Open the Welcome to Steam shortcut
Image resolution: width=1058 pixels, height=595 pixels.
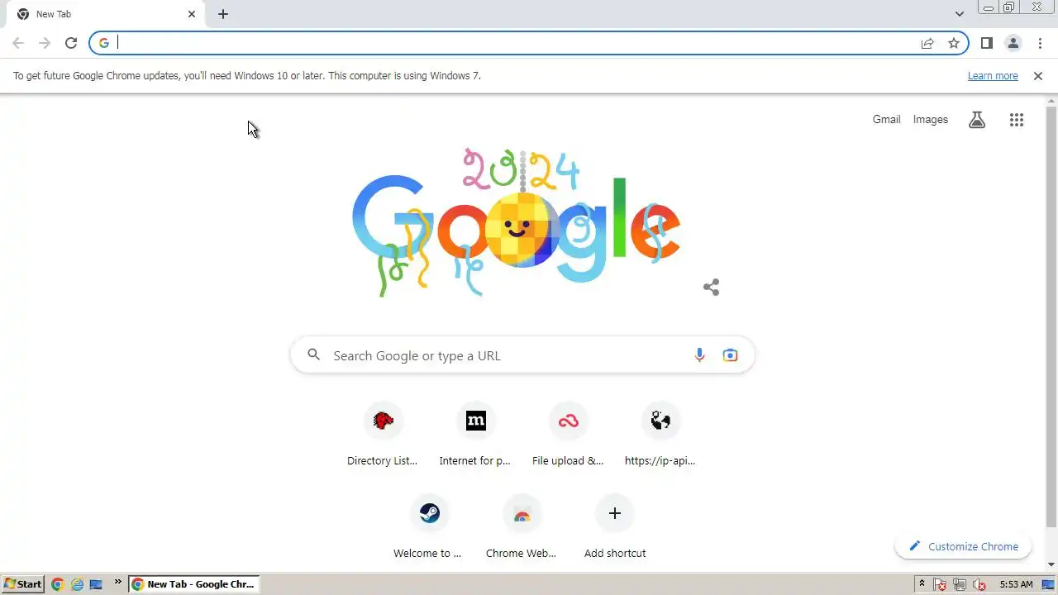point(429,528)
